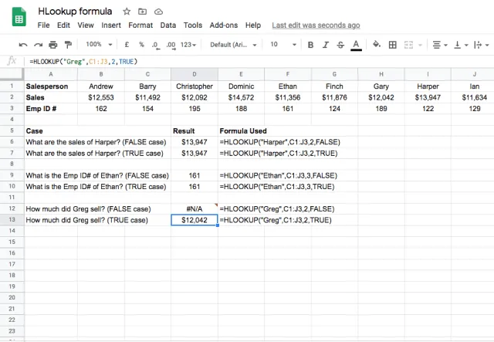This screenshot has height=342, width=494.
Task: Open the Default (Arial) font dropdown
Action: coord(233,45)
